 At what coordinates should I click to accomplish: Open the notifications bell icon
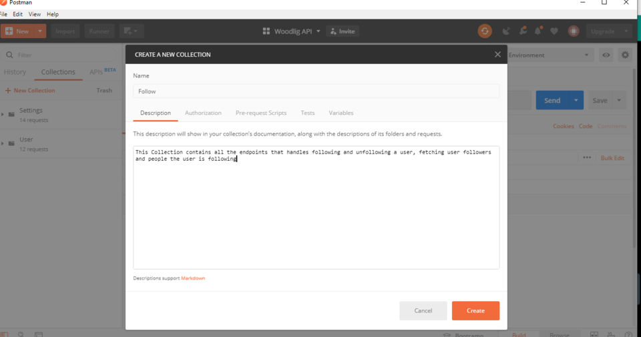[538, 31]
